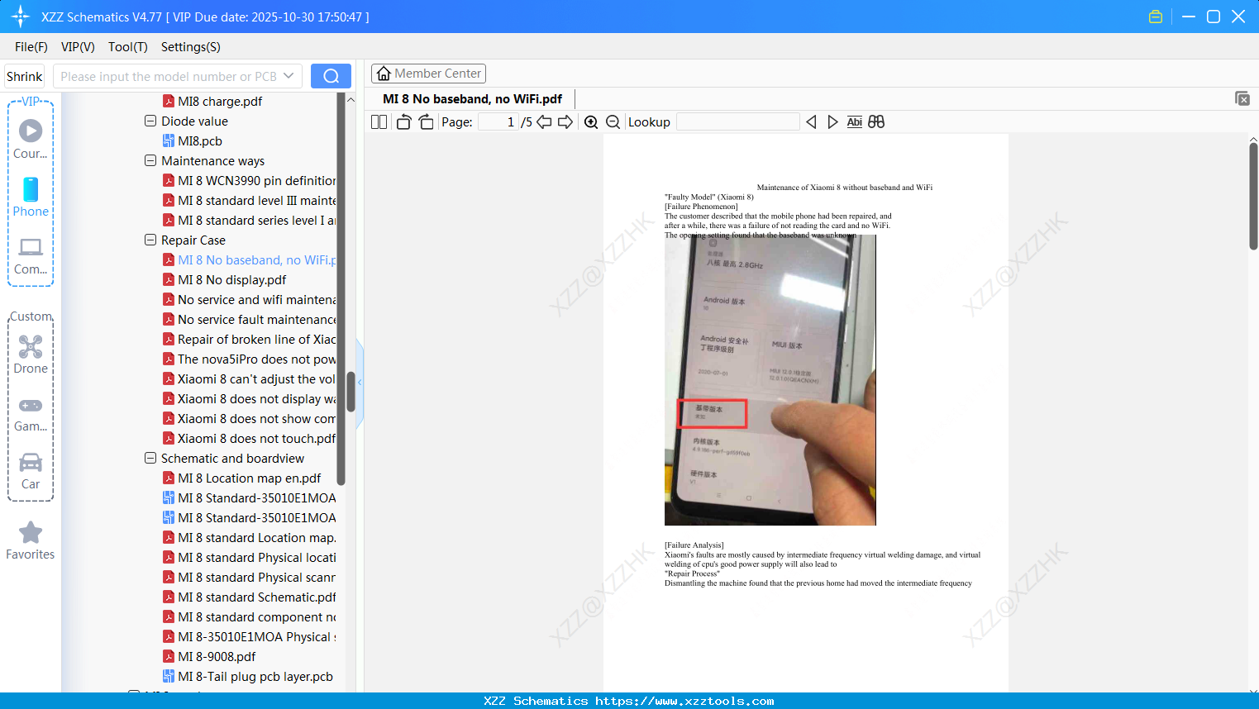Toggle two-page view in PDF toolbar
Viewport: 1259px width, 709px height.
[379, 122]
